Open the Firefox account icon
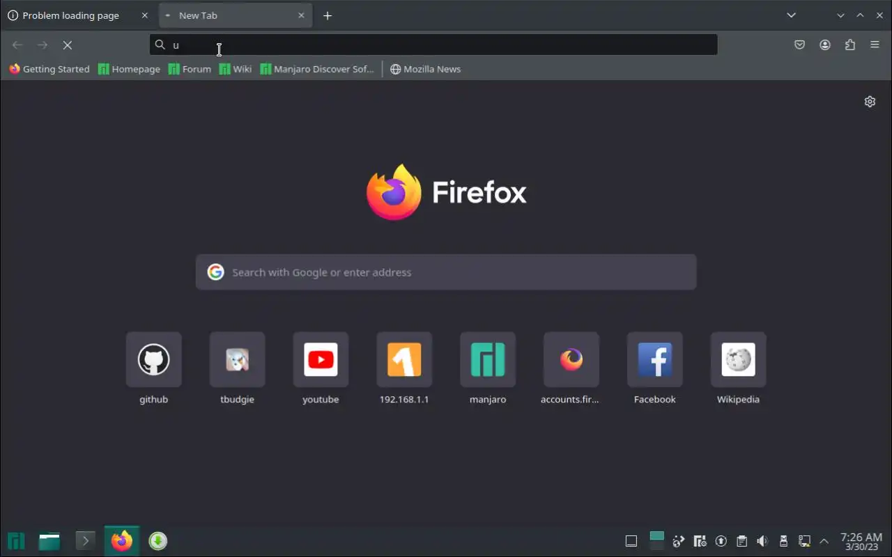This screenshot has width=892, height=557. [x=825, y=45]
